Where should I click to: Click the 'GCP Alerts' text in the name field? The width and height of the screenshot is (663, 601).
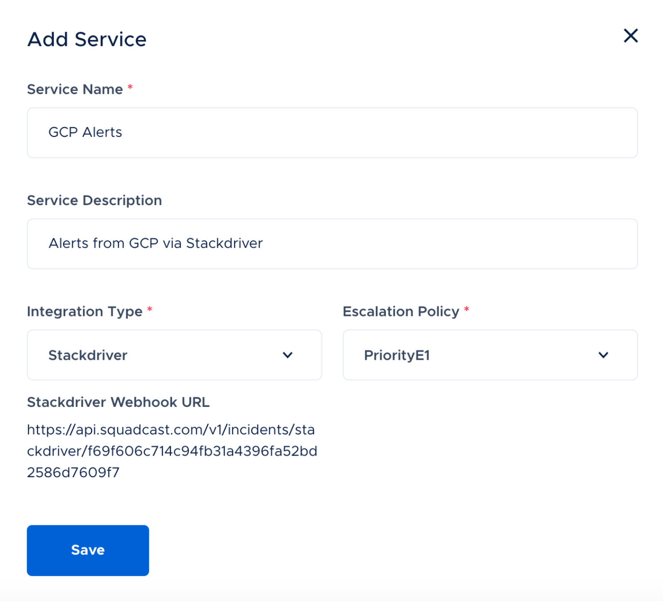[85, 132]
